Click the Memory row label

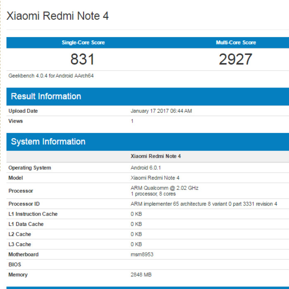18,275
